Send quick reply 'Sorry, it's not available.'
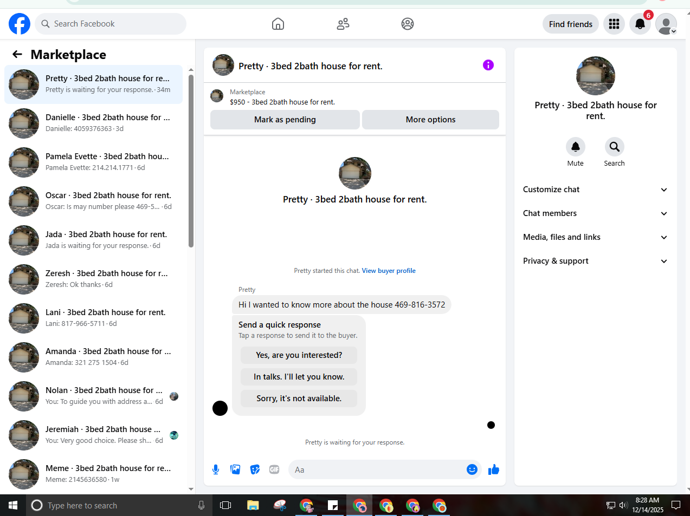 pyautogui.click(x=299, y=399)
